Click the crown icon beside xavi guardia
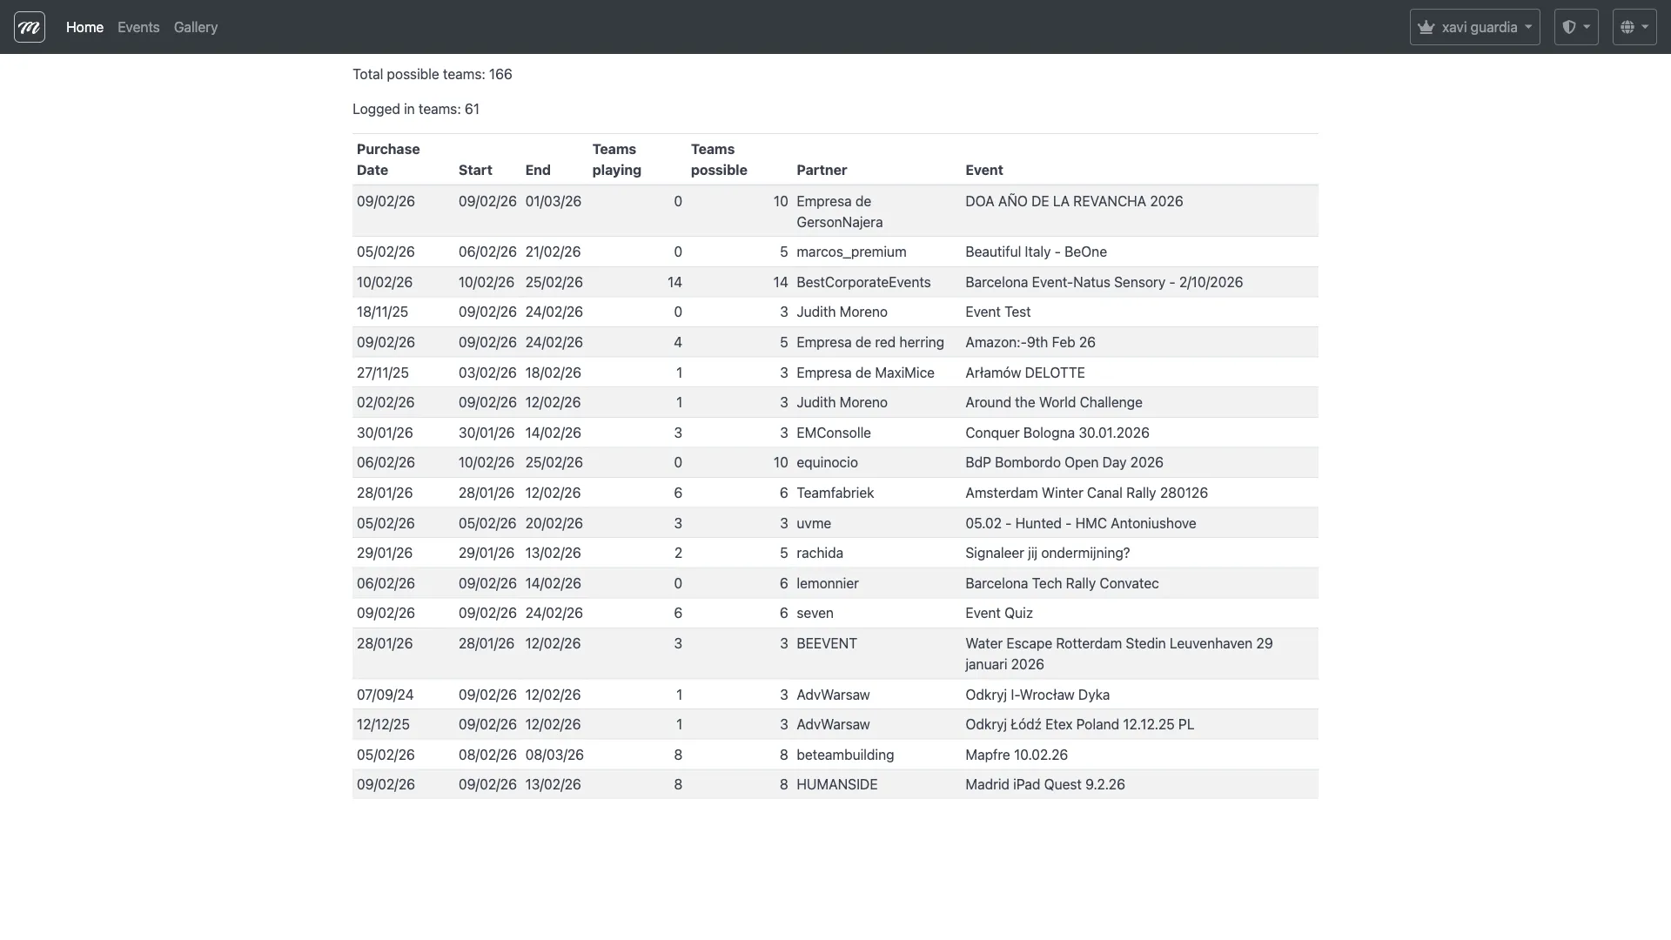Screen dimensions: 1671x940 (1426, 27)
